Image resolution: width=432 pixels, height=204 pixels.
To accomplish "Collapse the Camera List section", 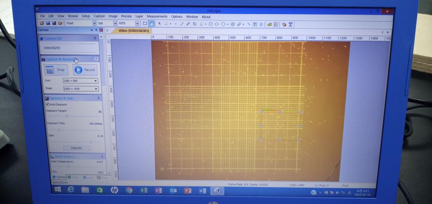I will 95,38.
